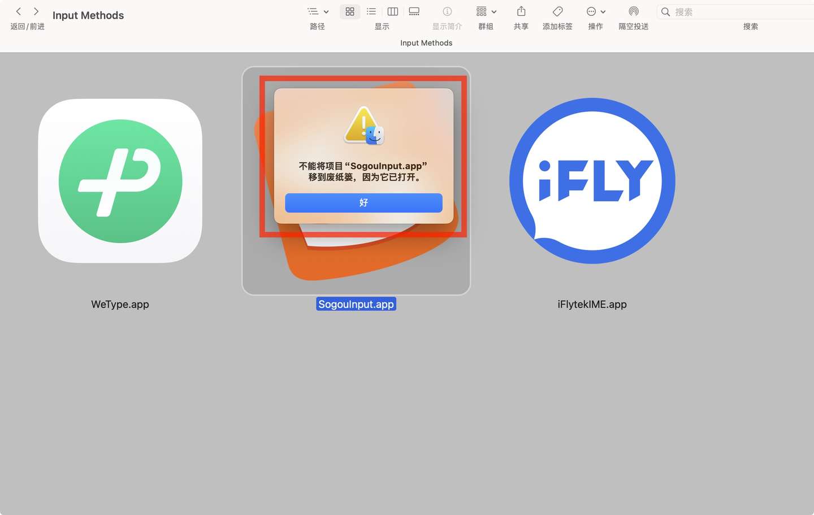
Task: Click the WeType.app file name
Action: point(120,304)
